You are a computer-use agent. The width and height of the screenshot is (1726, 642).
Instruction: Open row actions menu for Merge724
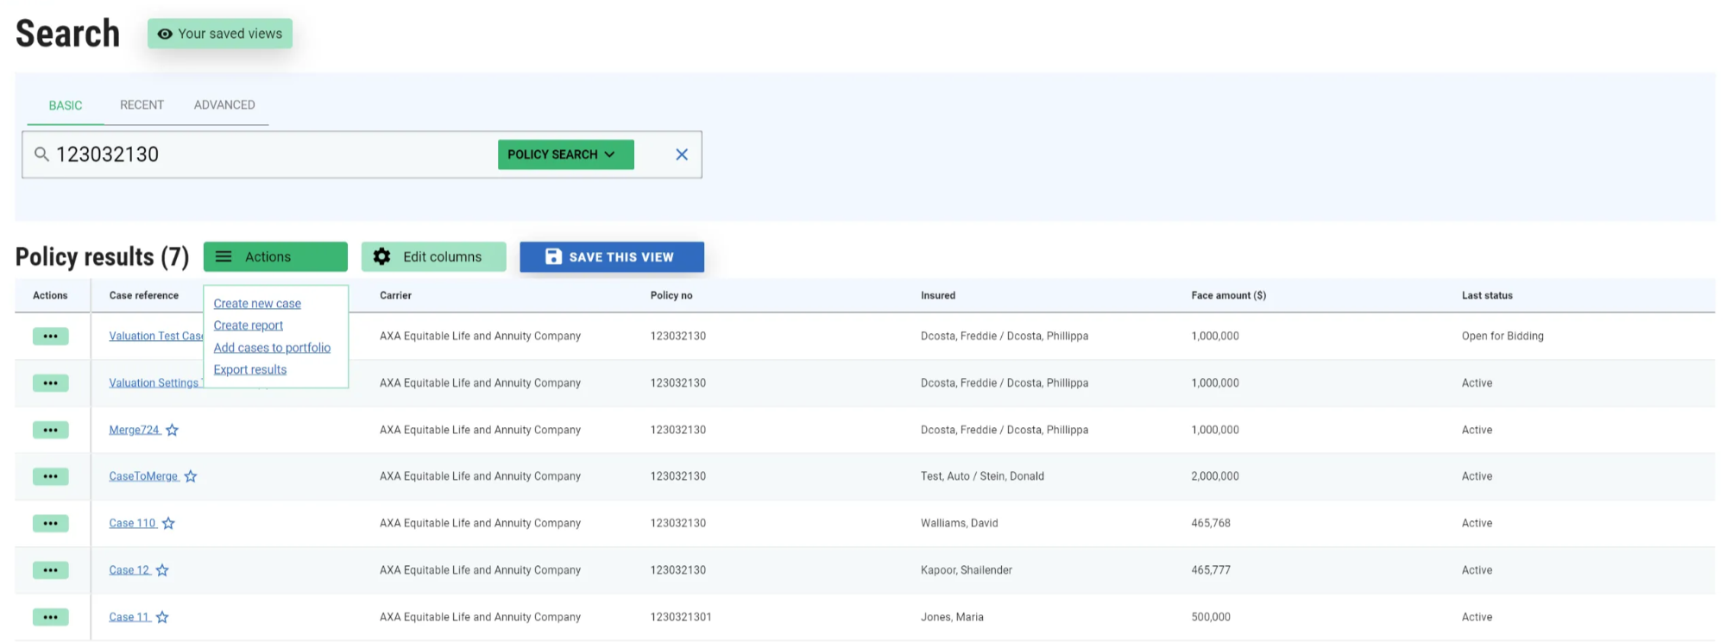(x=50, y=430)
